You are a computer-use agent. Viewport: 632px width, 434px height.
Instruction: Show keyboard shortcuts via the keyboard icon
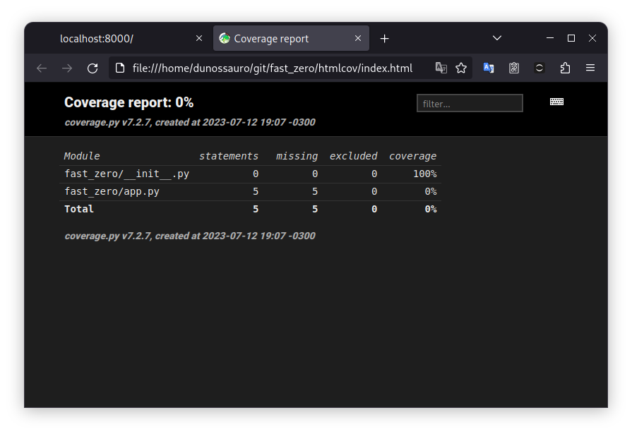click(x=556, y=102)
